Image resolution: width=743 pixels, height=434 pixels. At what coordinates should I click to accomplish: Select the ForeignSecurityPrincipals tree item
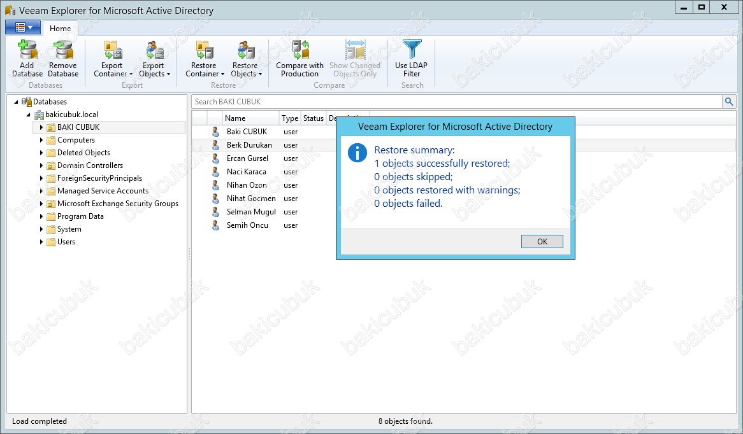click(x=99, y=178)
